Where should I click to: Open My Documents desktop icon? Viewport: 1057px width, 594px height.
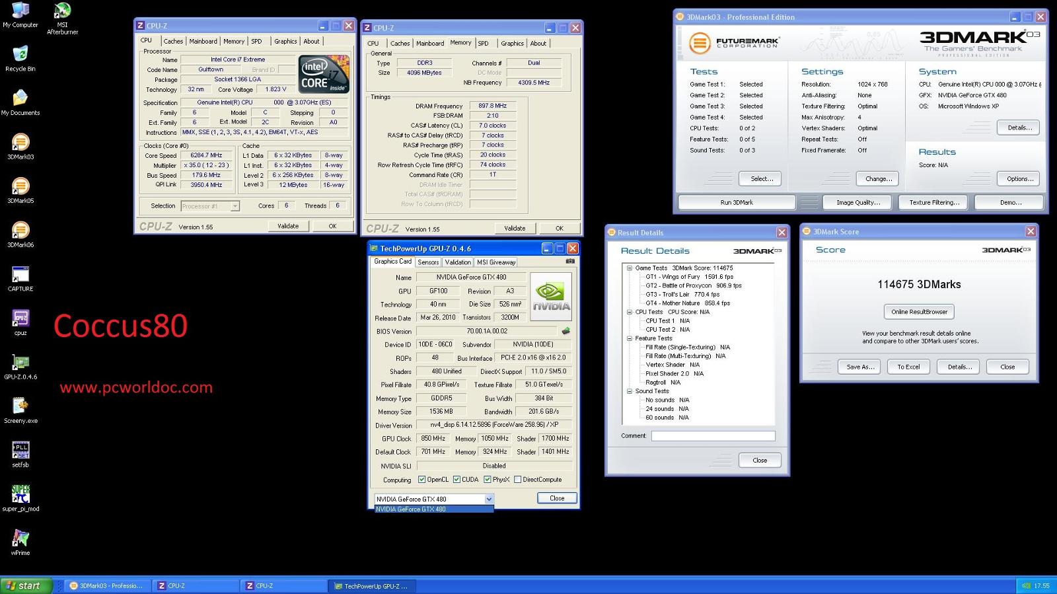(x=20, y=102)
